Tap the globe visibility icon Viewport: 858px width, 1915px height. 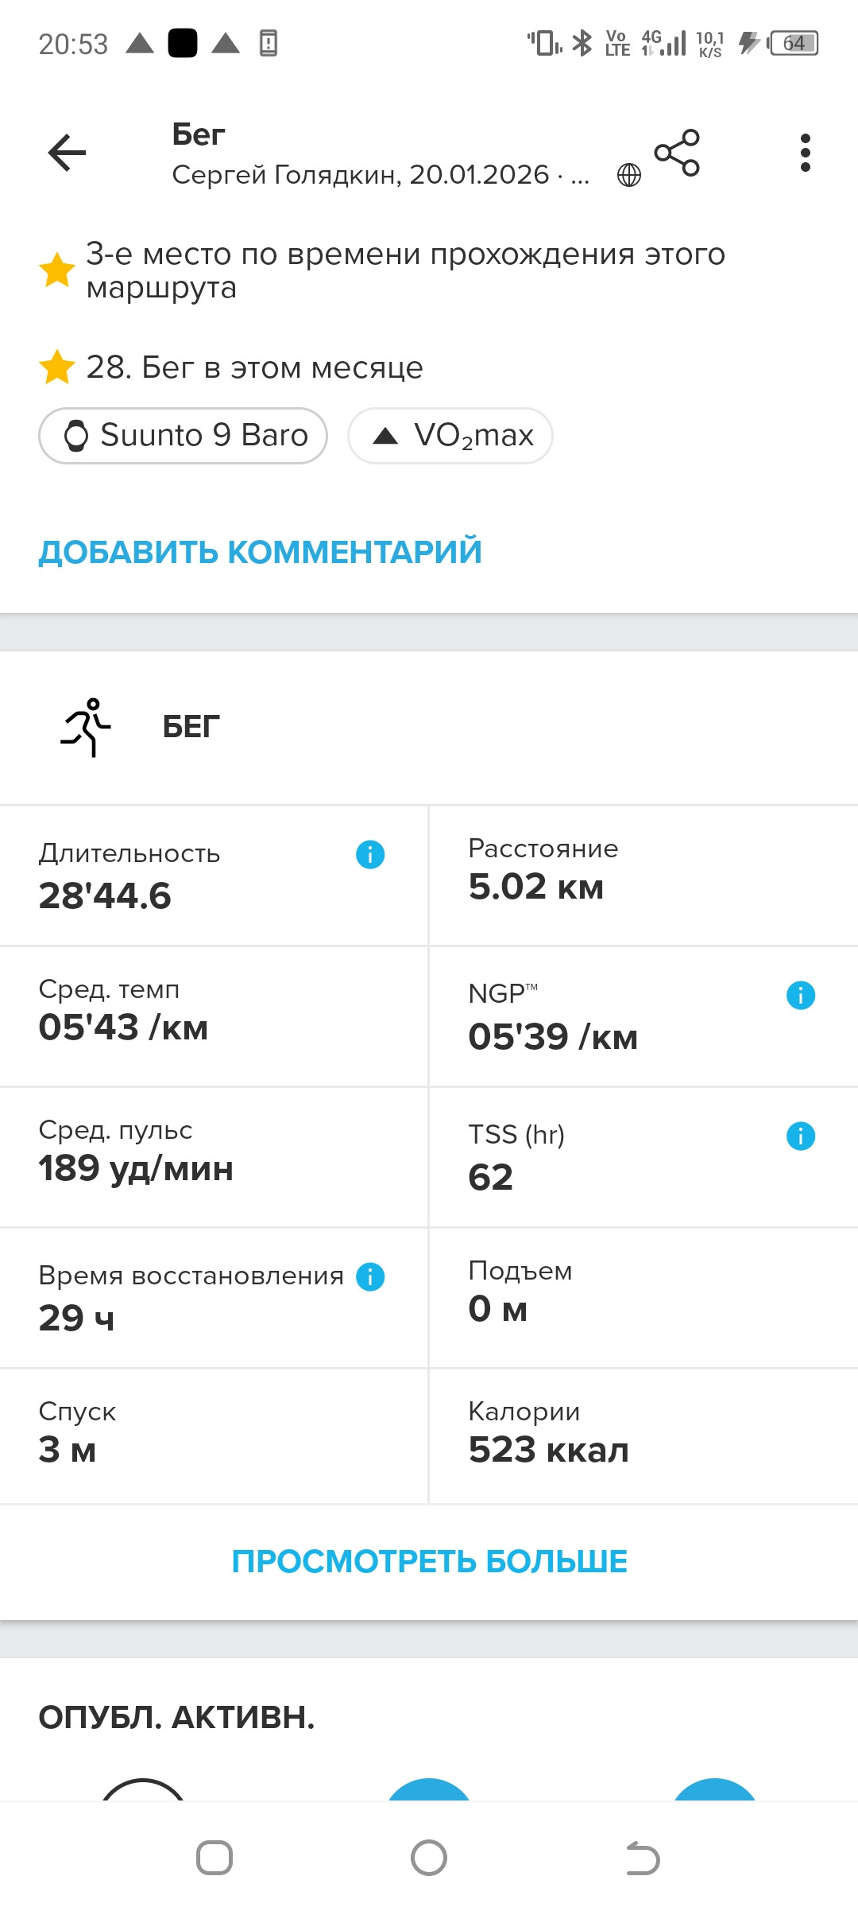click(629, 175)
